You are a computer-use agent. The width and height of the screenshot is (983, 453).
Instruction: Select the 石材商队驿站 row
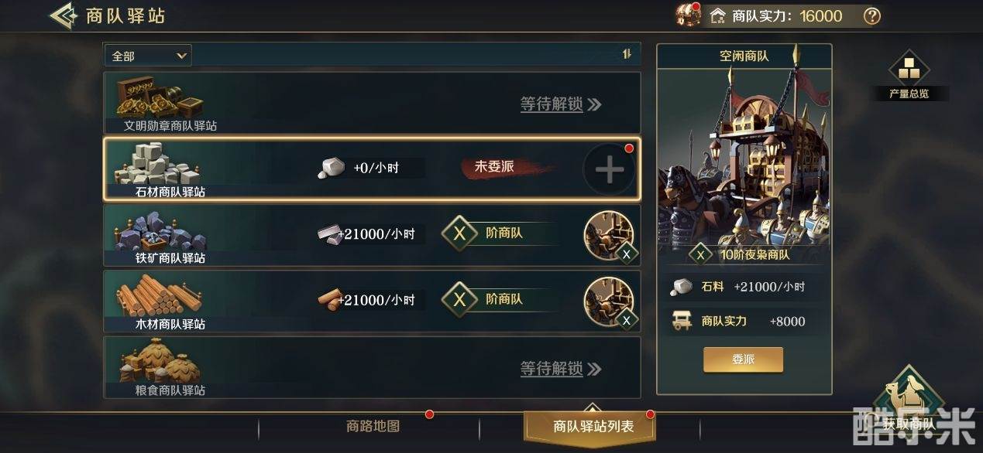pos(372,169)
